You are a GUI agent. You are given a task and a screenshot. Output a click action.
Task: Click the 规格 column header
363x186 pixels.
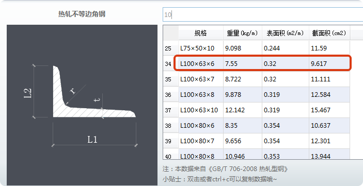(201, 33)
